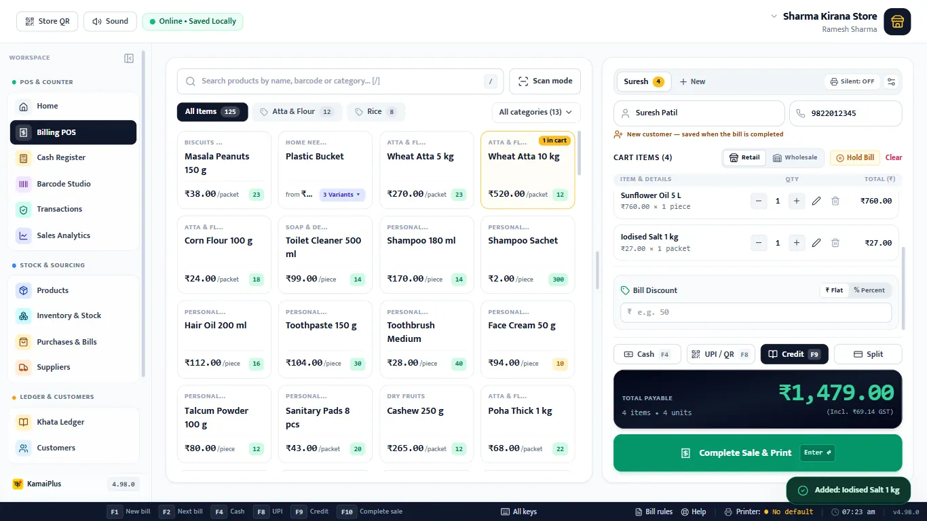Screen dimensions: 927x521
Task: Clear the cart items link
Action: [894, 157]
